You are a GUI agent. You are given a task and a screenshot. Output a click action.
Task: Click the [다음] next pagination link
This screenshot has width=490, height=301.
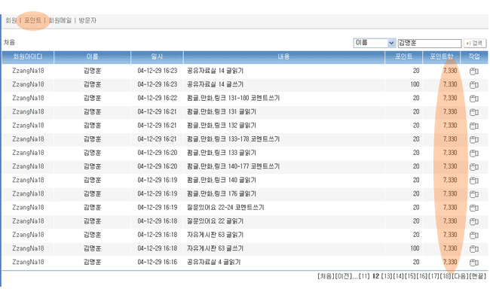point(460,276)
